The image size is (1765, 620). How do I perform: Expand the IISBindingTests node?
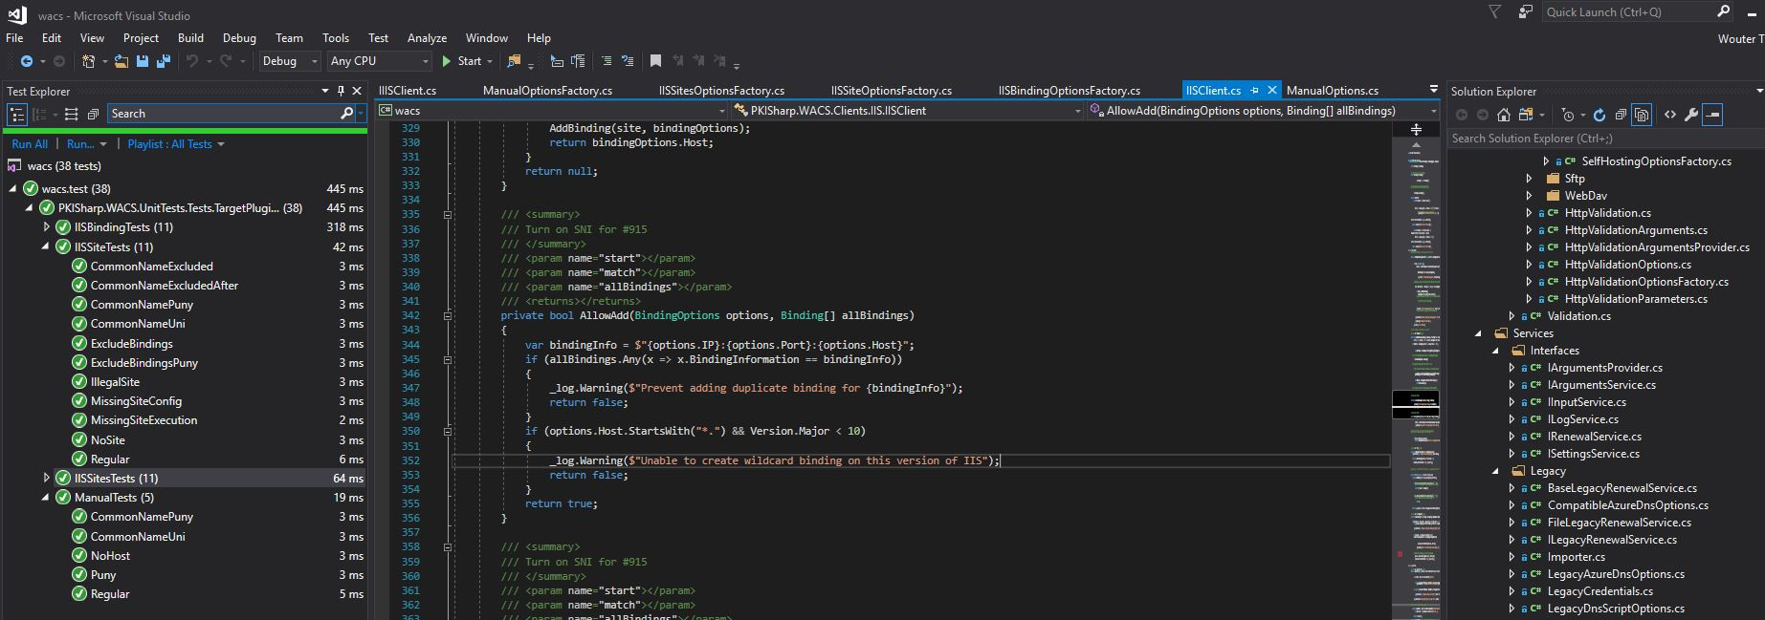coord(46,227)
